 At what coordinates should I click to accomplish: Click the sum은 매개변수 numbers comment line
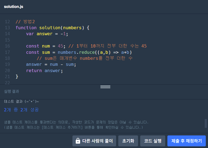(x=85, y=58)
